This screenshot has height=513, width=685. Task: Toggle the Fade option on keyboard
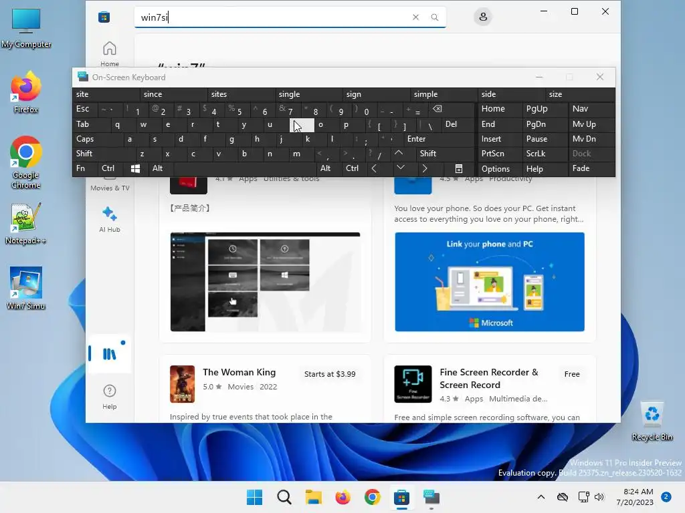point(592,168)
